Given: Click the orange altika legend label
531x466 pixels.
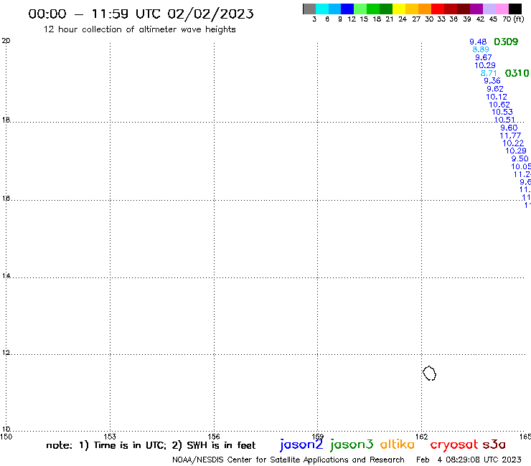Looking at the screenshot, I should point(397,444).
